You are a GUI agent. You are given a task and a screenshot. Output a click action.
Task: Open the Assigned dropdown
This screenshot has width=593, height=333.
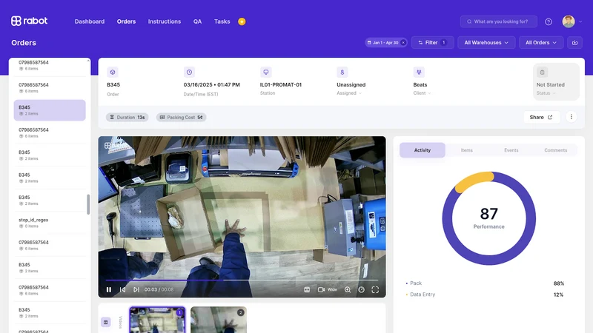pos(349,93)
